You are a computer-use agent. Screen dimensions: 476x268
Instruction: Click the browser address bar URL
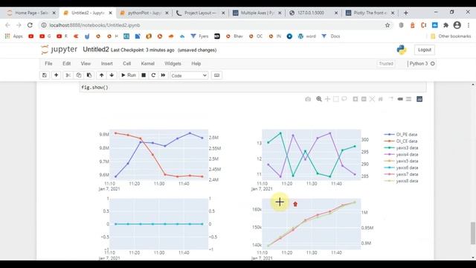[94, 25]
